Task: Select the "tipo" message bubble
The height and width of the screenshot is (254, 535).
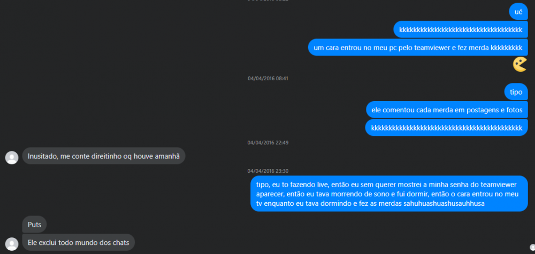Action: coord(516,92)
